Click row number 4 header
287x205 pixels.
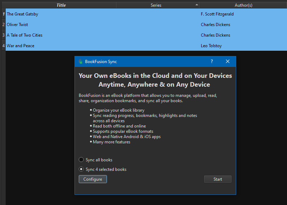coord(4,46)
